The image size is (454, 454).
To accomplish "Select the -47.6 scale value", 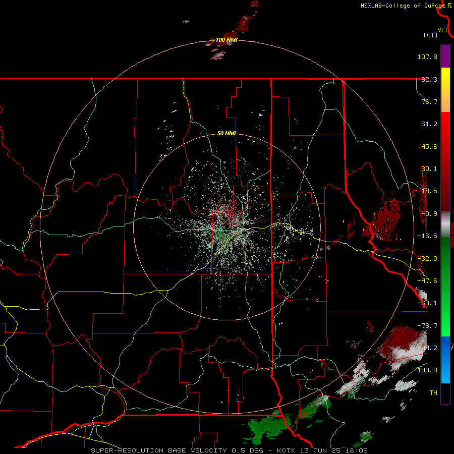I will click(x=427, y=281).
